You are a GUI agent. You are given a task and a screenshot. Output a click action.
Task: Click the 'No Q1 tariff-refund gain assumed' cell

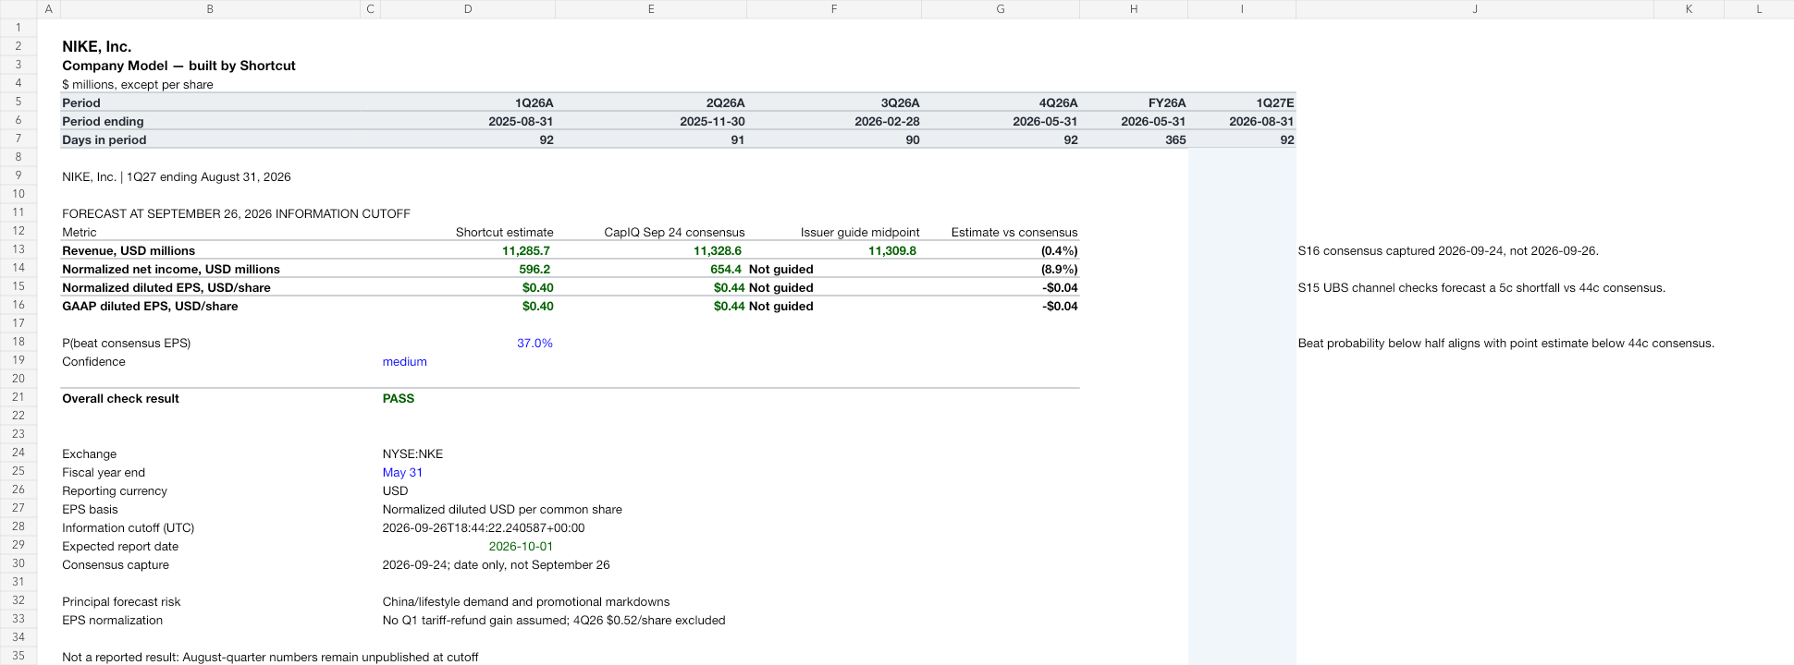(x=554, y=620)
